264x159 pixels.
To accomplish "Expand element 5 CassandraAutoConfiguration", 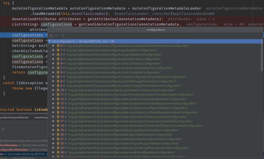I will point(53,68).
